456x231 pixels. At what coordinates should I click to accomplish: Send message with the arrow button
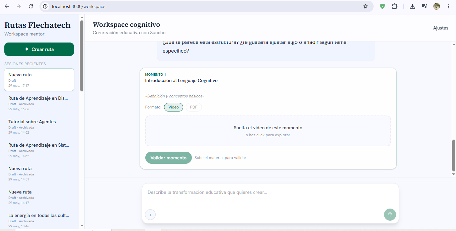(390, 215)
